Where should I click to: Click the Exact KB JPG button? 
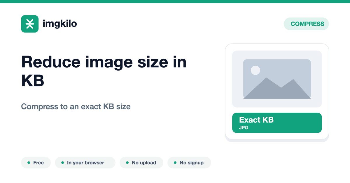(x=277, y=123)
